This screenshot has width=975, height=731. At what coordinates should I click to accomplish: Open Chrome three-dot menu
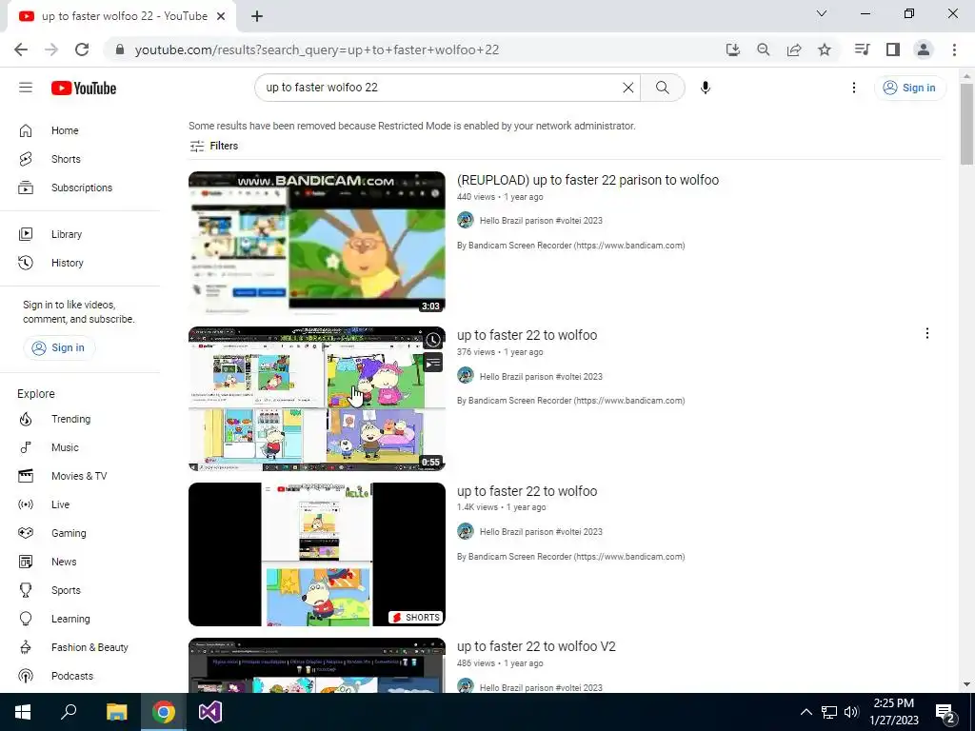[954, 49]
